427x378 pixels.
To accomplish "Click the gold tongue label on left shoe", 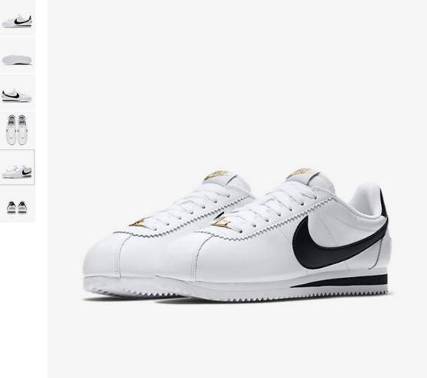I will pyautogui.click(x=217, y=175).
